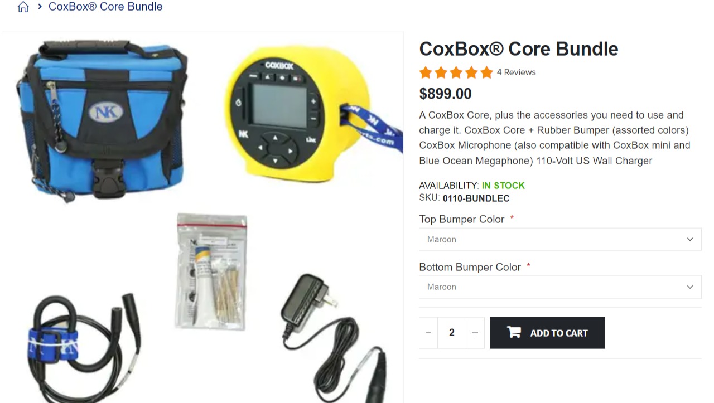Click the blue NK carrying bag in image
This screenshot has height=403, width=714.
click(100, 120)
